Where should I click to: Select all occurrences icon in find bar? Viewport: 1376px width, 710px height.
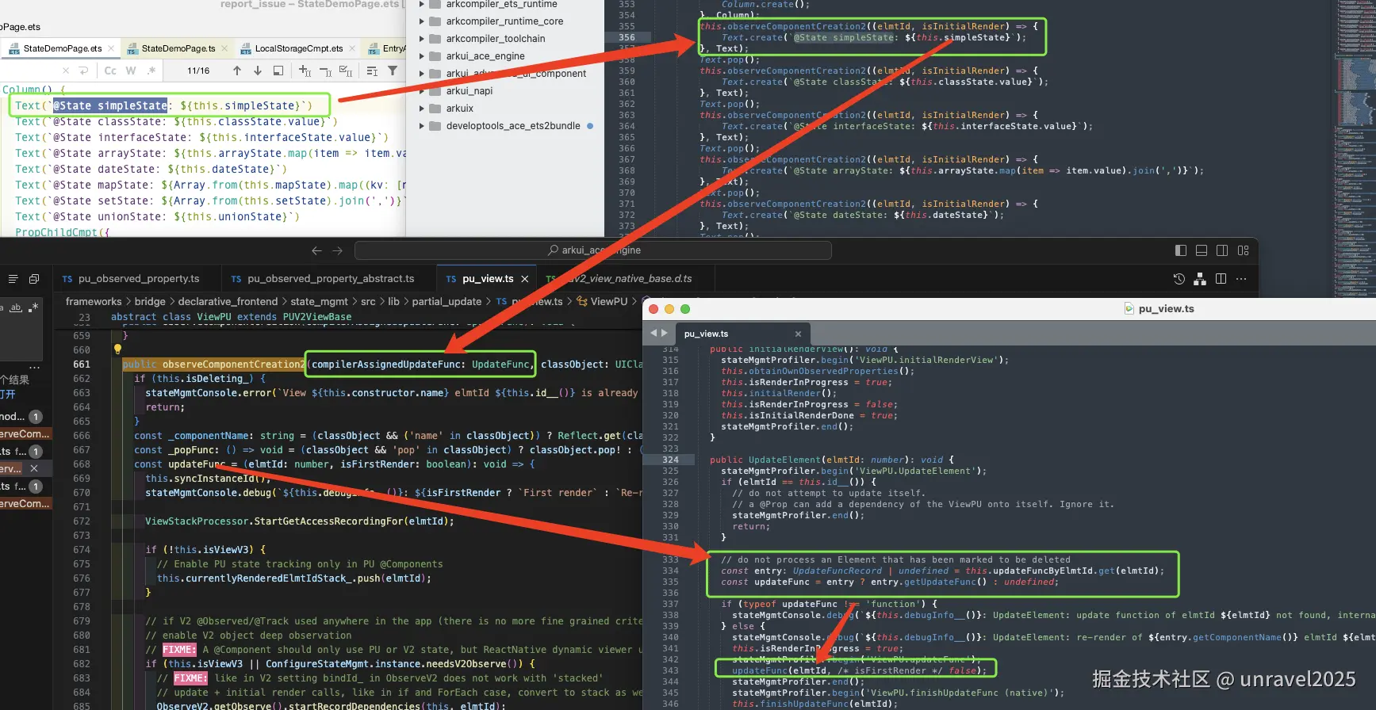point(346,71)
